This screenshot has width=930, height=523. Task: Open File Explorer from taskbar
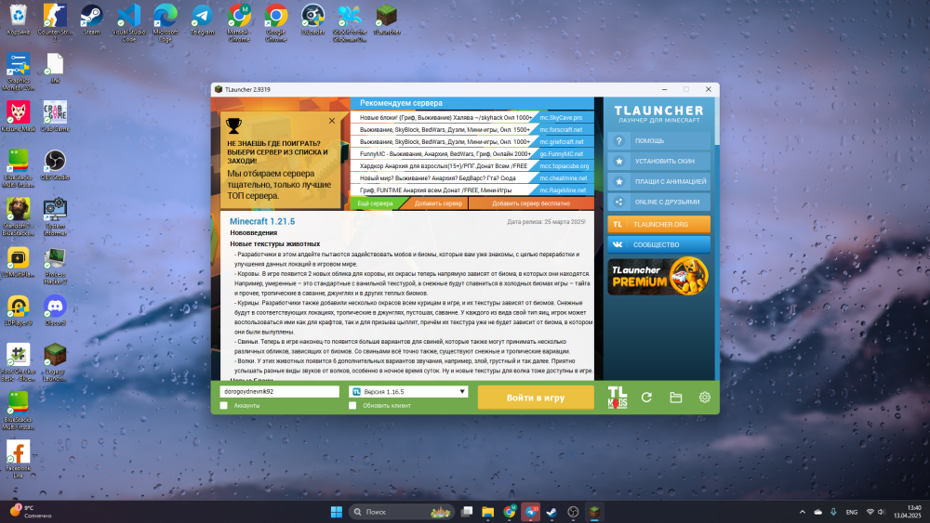point(487,512)
